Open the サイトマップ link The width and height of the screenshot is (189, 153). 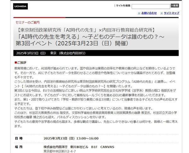click(x=172, y=13)
